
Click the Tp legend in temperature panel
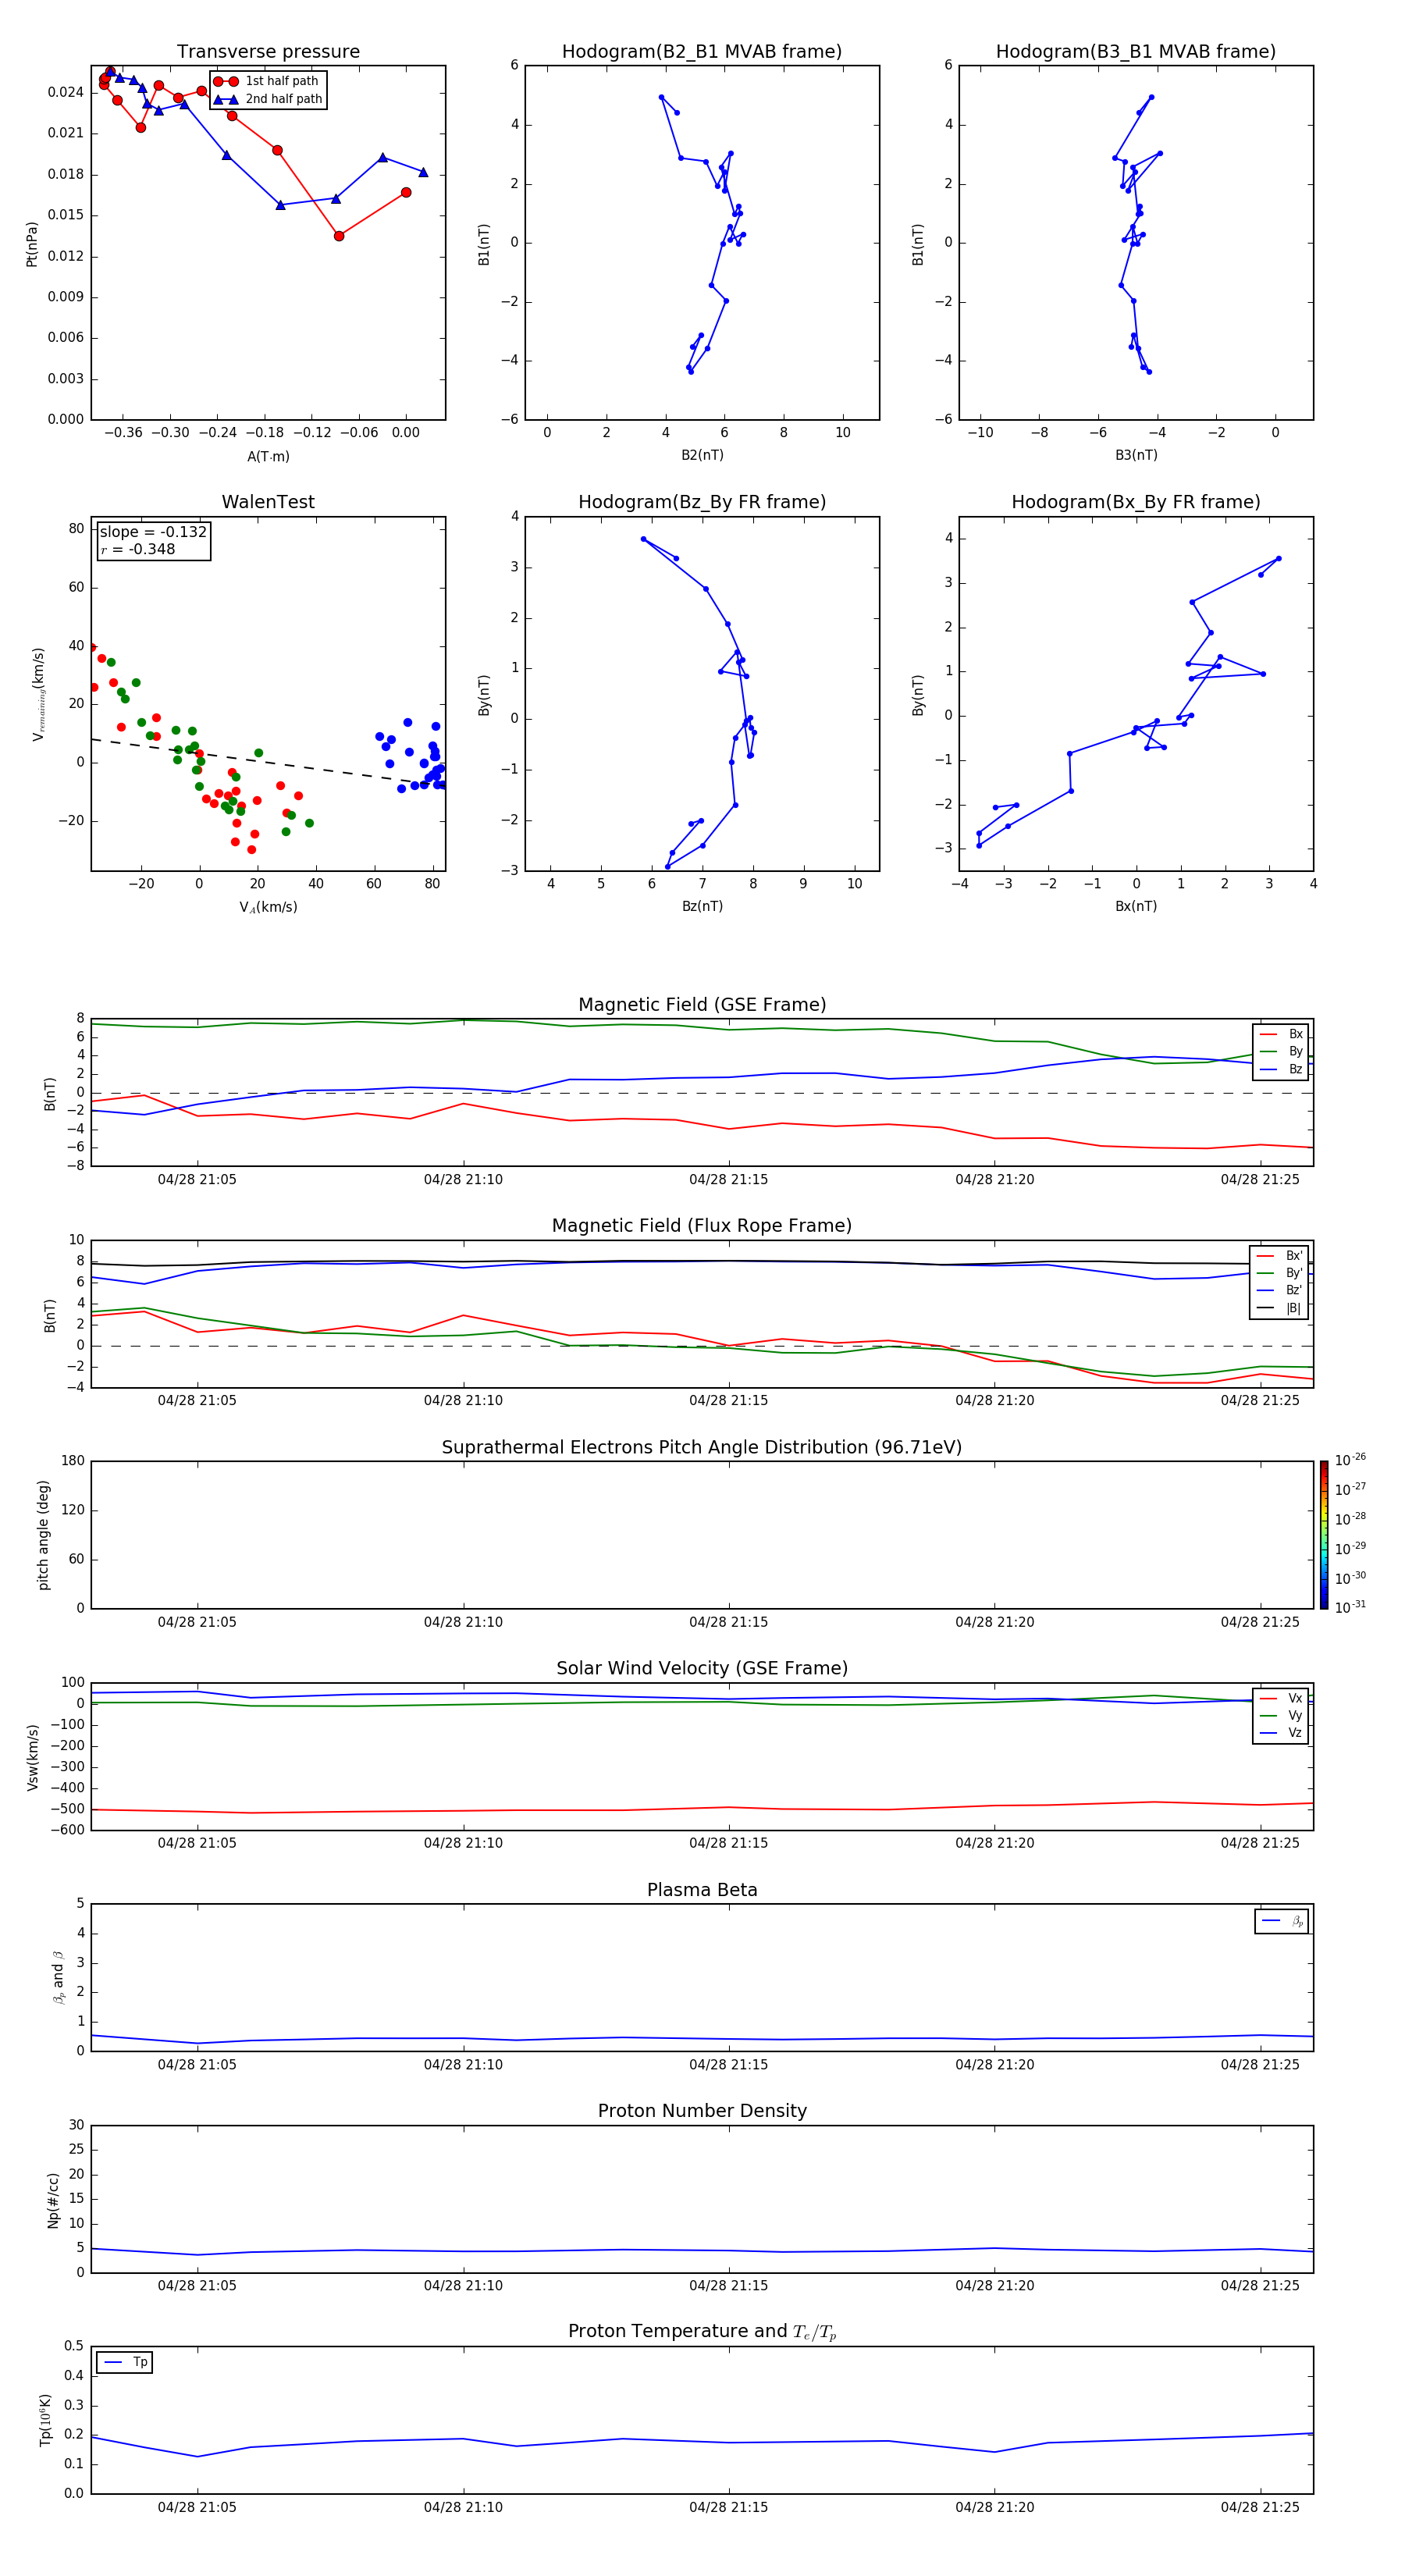coord(125,2363)
